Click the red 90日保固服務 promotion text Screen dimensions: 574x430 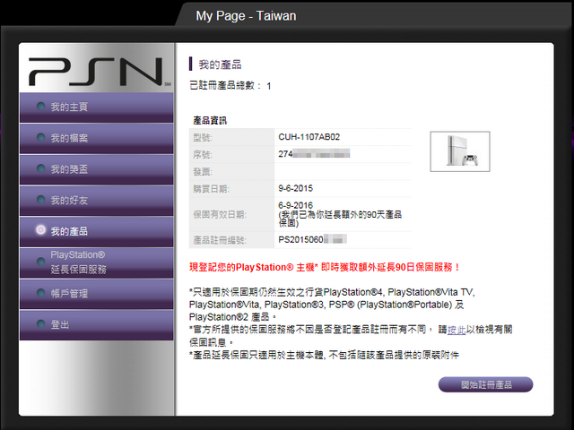point(325,267)
